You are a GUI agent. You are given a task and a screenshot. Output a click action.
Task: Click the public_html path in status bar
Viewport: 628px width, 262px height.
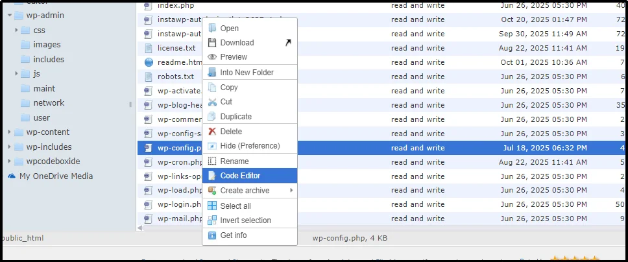tap(22, 238)
